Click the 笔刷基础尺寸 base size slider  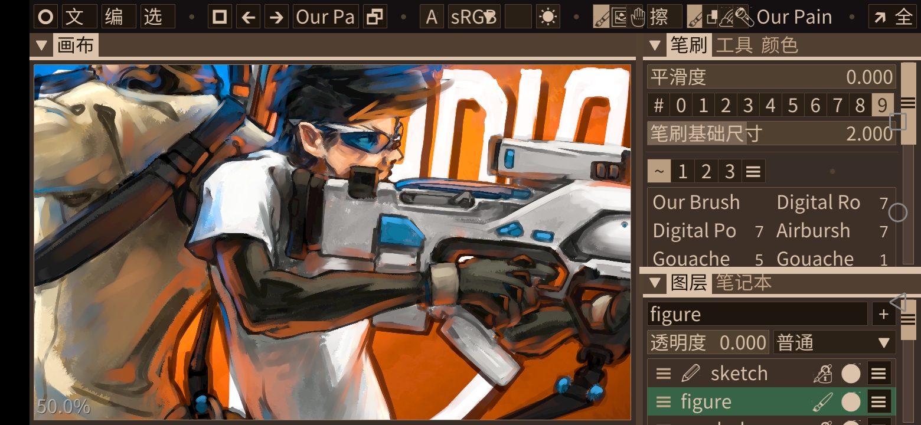click(x=772, y=133)
